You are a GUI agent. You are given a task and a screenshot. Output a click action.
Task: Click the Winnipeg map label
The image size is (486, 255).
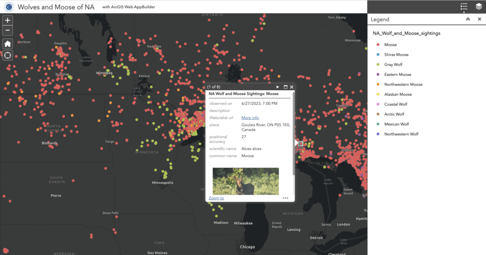(x=104, y=73)
